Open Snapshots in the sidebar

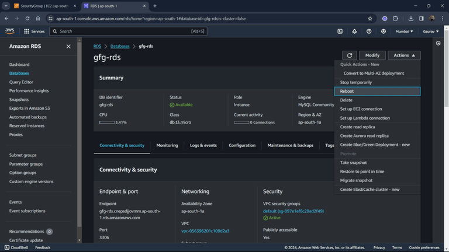tap(19, 100)
